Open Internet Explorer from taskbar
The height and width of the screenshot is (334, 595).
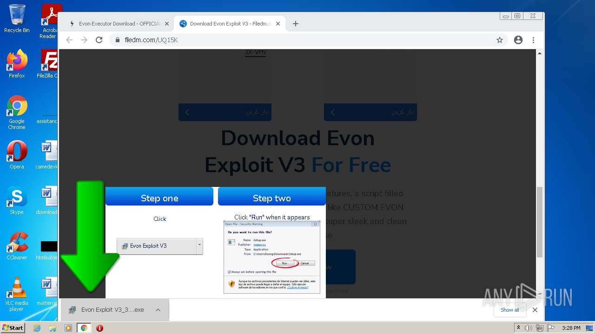coord(37,328)
